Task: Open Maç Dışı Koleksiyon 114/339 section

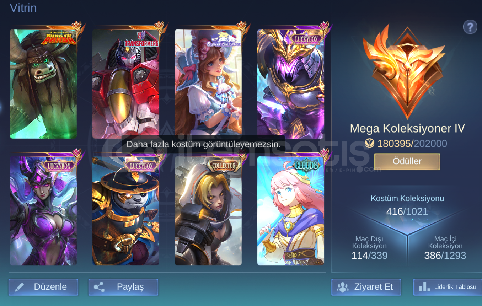Action: pyautogui.click(x=369, y=248)
